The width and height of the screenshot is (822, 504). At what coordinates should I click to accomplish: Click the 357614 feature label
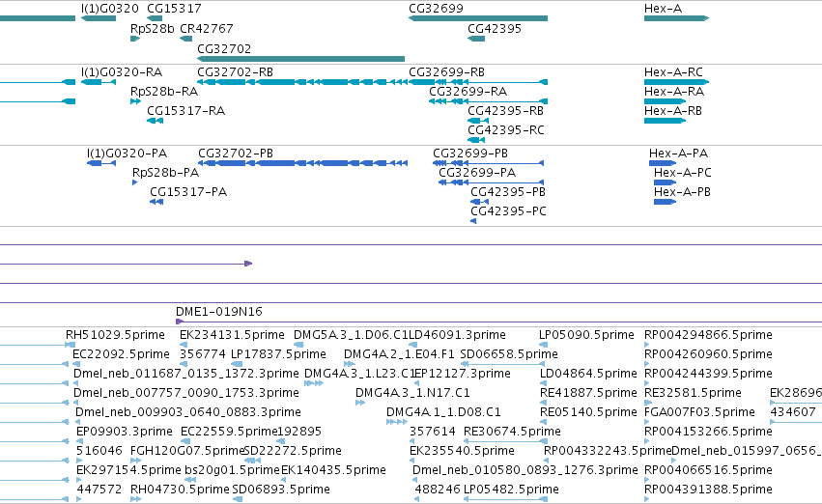pyautogui.click(x=433, y=432)
